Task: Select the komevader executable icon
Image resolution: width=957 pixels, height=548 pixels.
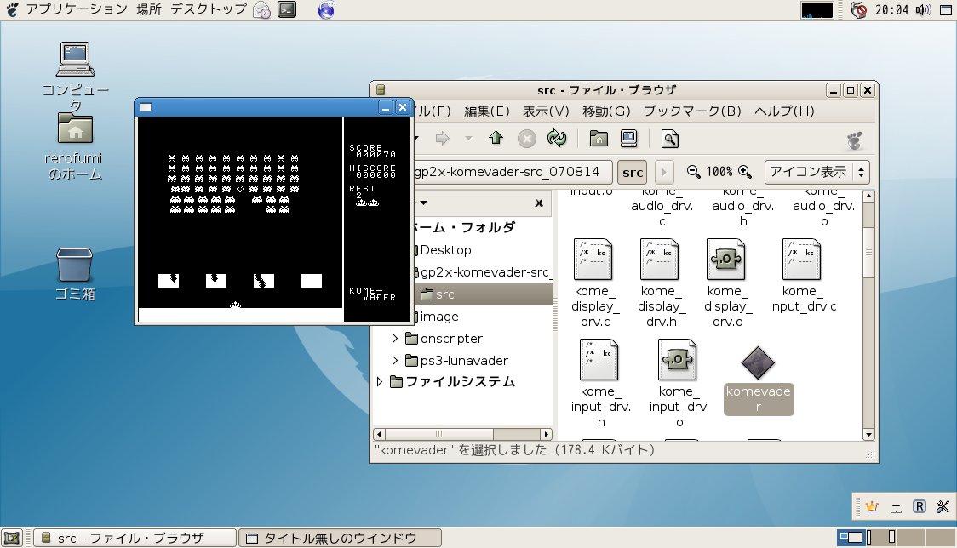Action: (758, 362)
